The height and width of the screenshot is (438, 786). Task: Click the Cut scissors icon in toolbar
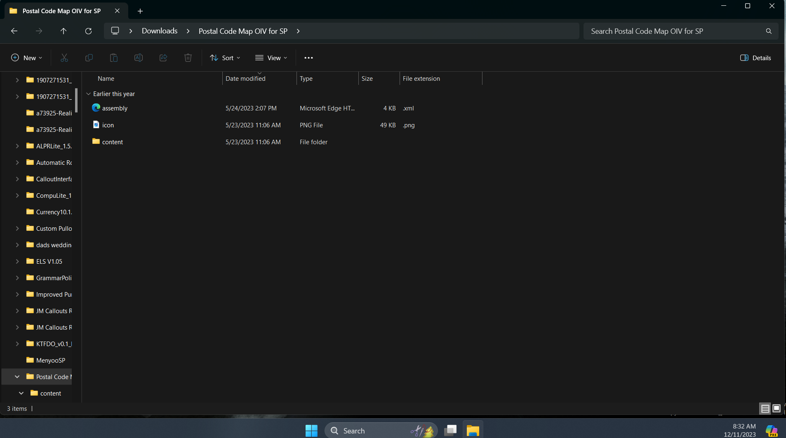[x=64, y=58]
